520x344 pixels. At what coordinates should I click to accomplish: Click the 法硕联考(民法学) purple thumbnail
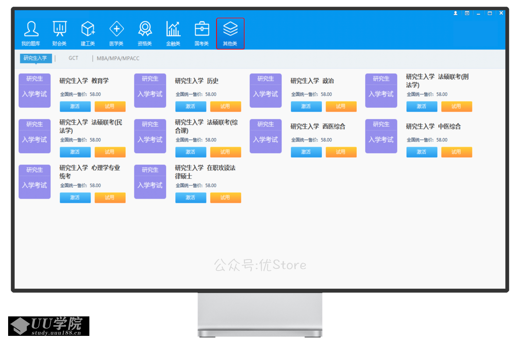pos(35,136)
